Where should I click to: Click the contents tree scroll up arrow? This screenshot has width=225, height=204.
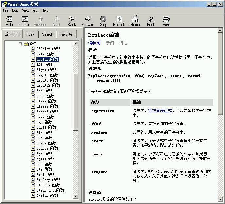point(75,44)
